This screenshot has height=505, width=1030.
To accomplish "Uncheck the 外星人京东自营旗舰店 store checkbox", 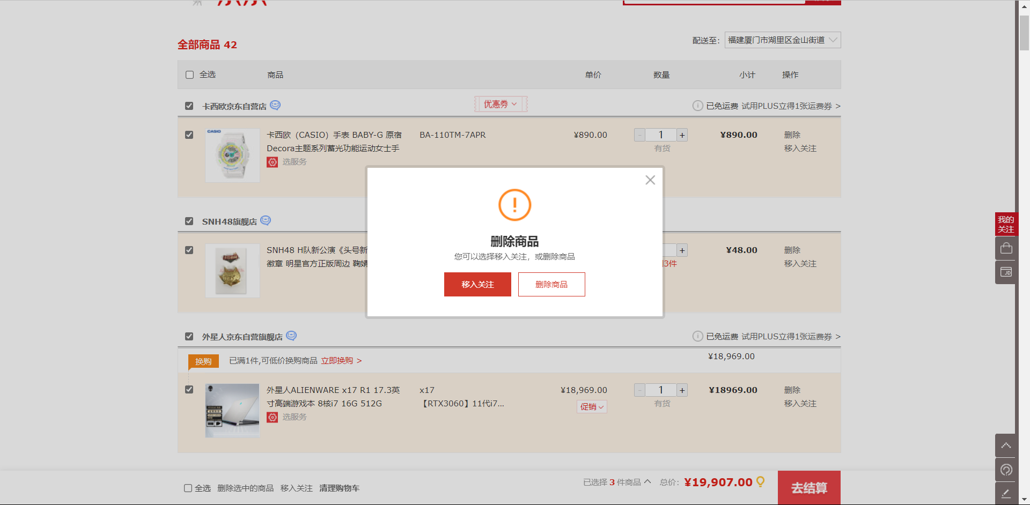I will point(189,336).
